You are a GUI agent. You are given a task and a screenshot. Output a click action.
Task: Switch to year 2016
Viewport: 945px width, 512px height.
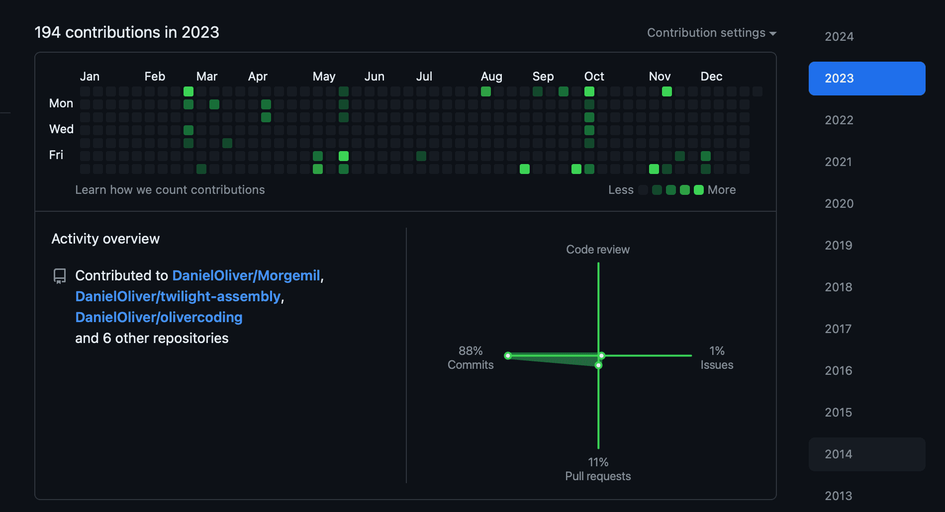coord(867,371)
